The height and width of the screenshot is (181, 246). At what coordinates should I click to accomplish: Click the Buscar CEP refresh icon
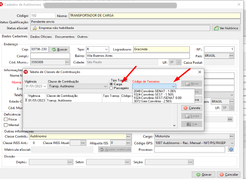click(54, 49)
